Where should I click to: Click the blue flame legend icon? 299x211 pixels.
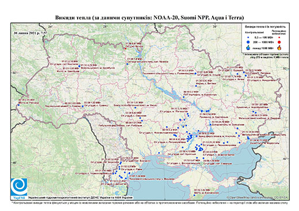point(248,48)
